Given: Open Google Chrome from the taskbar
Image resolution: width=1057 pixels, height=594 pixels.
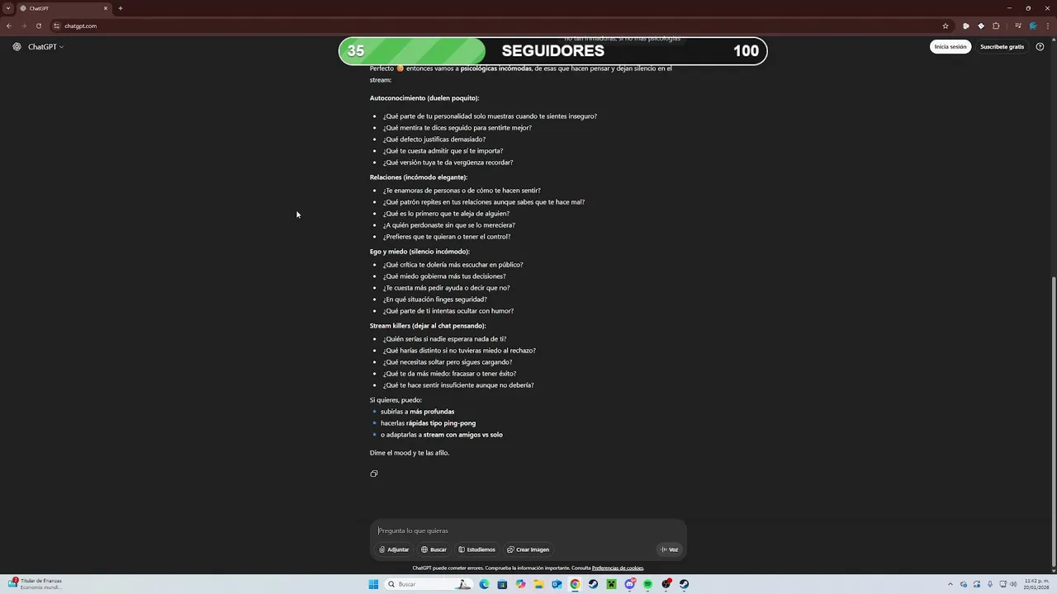Looking at the screenshot, I should (x=575, y=584).
